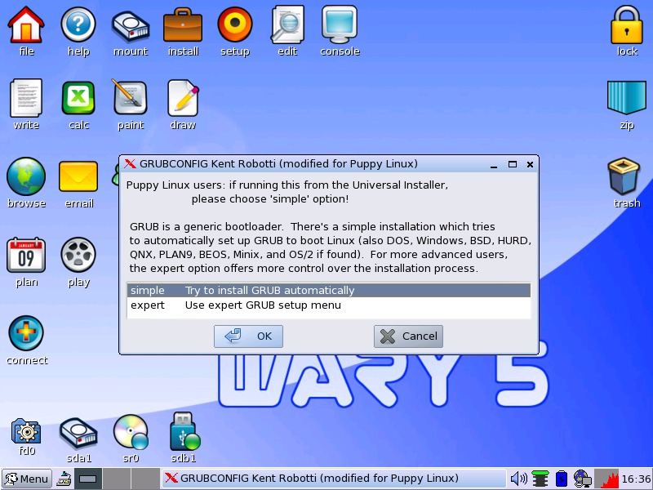Open the Puppy Menu start button

point(27,479)
